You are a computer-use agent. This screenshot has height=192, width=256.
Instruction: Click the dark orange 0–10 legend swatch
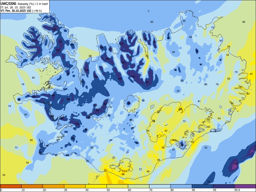(11, 186)
